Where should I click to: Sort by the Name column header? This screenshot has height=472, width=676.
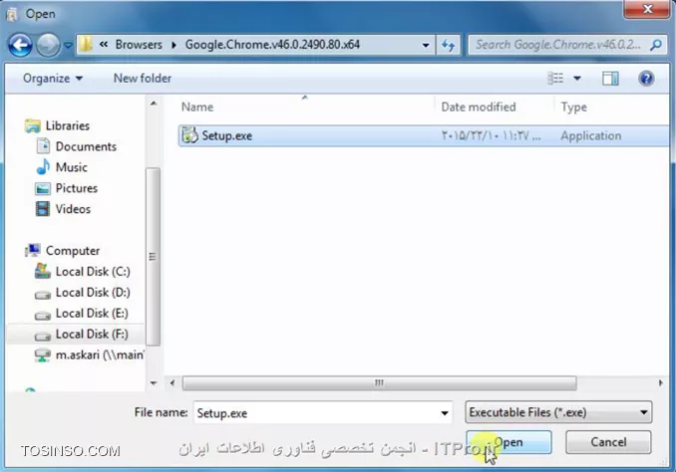[x=197, y=107]
